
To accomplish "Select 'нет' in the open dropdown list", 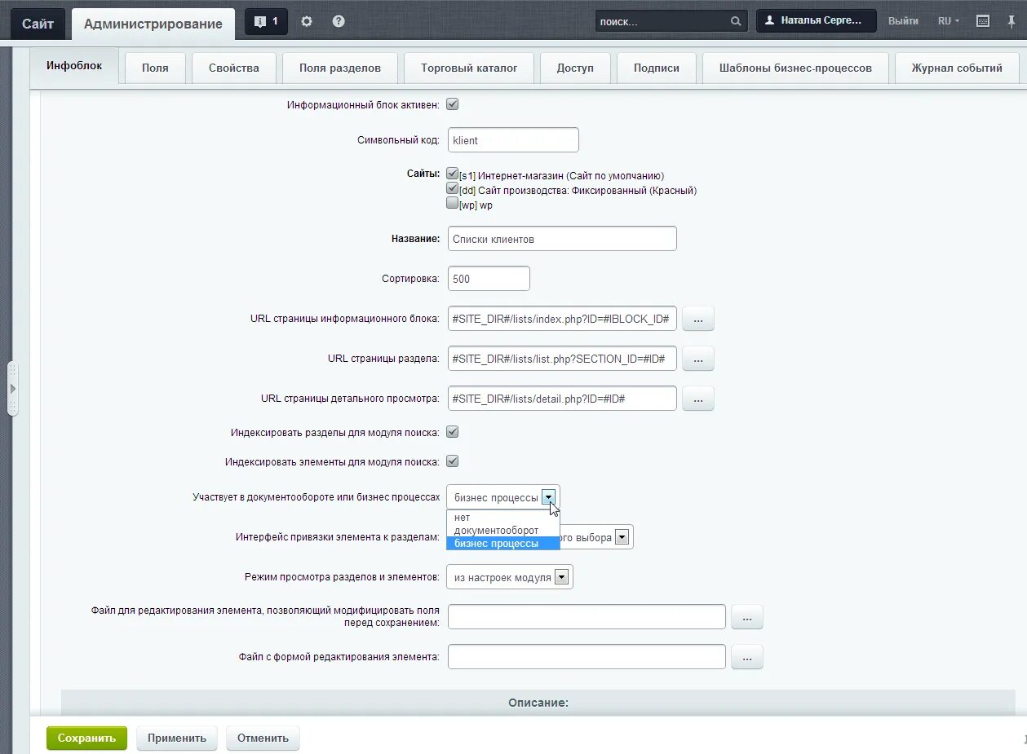I will (503, 517).
